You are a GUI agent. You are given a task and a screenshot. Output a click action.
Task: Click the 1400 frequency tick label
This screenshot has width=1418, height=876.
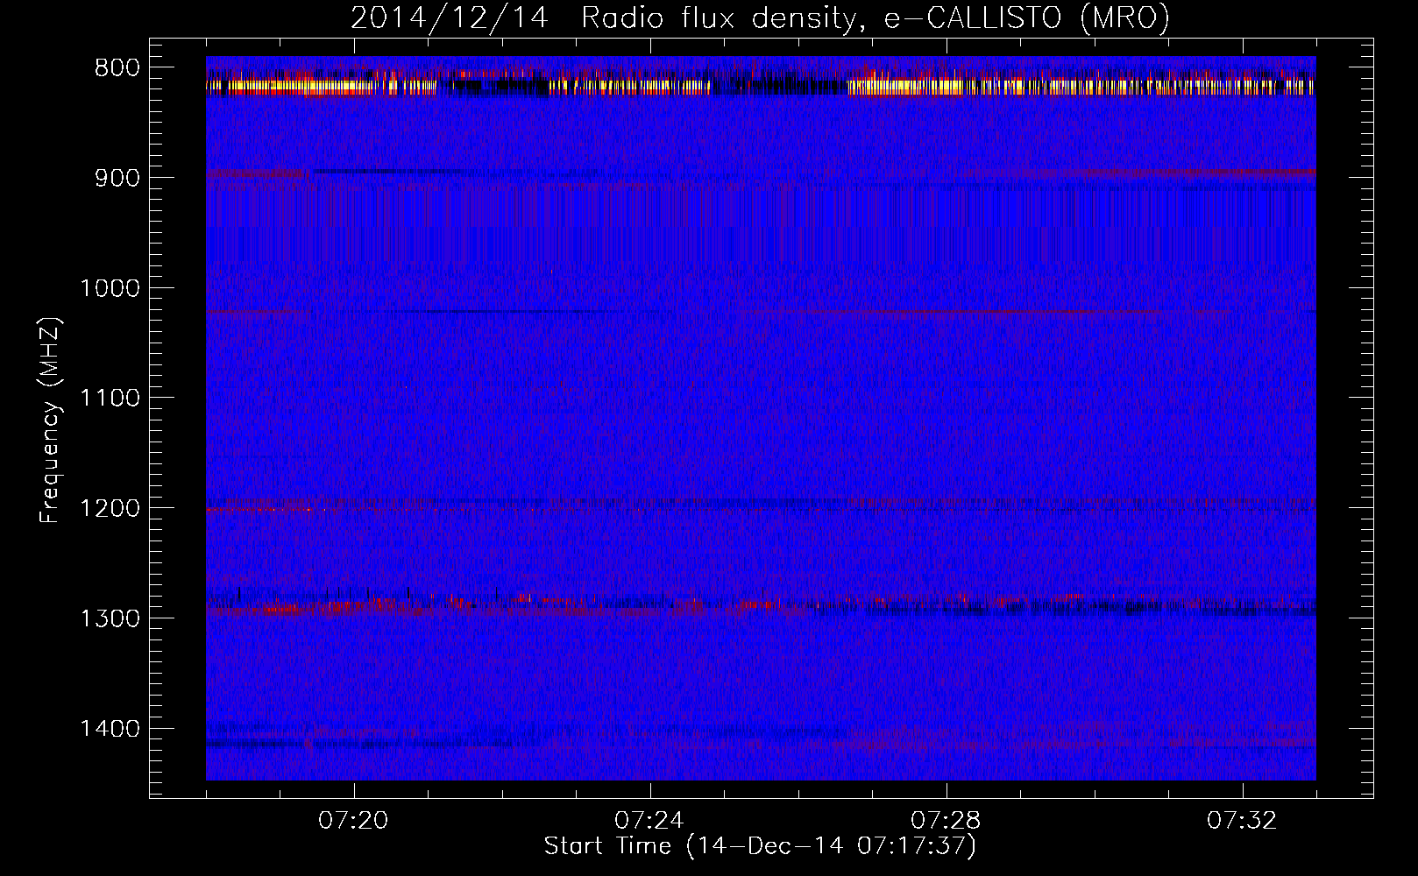pos(110,729)
